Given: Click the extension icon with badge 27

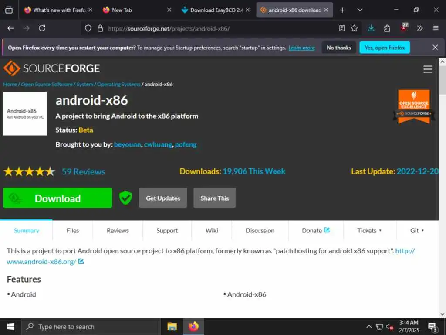Looking at the screenshot, I should coord(404,27).
